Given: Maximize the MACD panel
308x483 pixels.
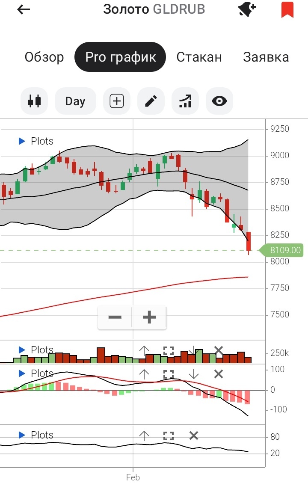Looking at the screenshot, I should pyautogui.click(x=169, y=374).
